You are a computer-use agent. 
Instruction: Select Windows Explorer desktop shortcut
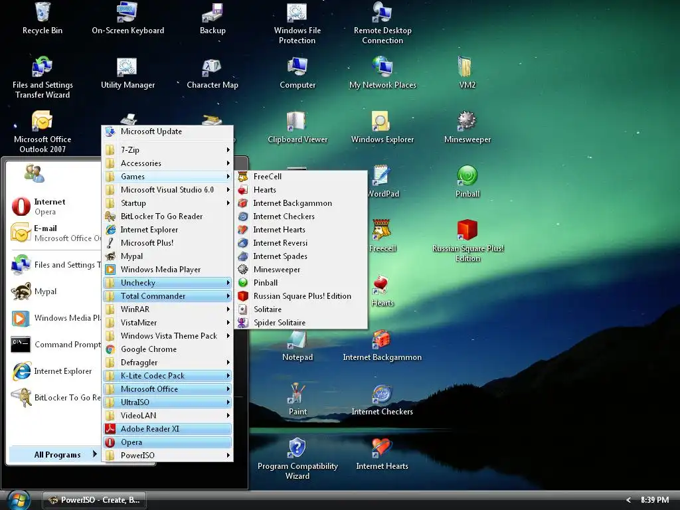click(x=382, y=127)
